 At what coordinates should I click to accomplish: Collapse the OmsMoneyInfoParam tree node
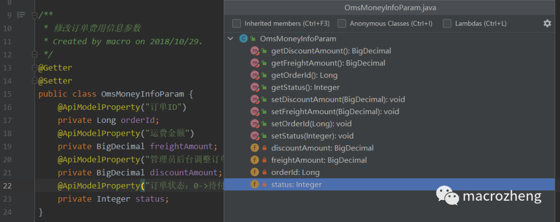[x=231, y=39]
